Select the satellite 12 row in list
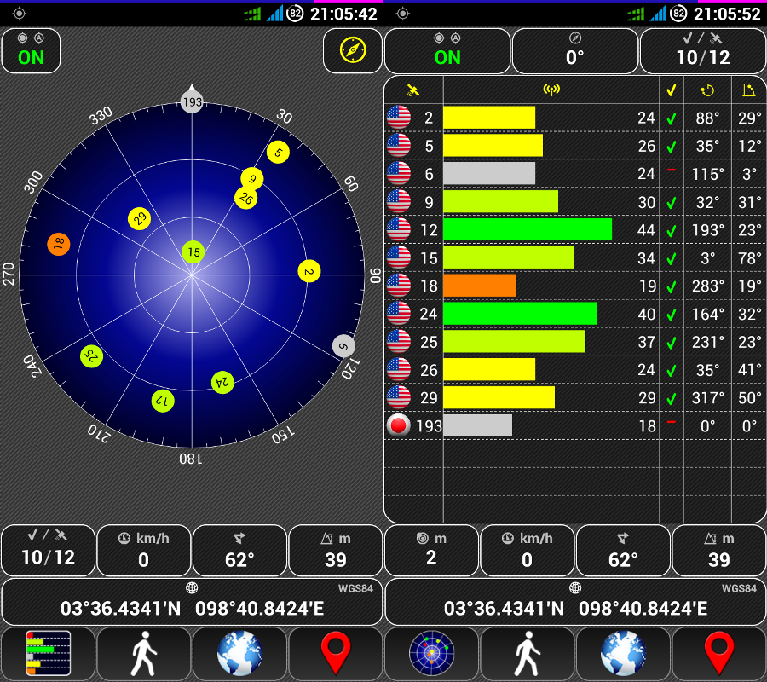Screen dimensions: 767x682 [574, 230]
